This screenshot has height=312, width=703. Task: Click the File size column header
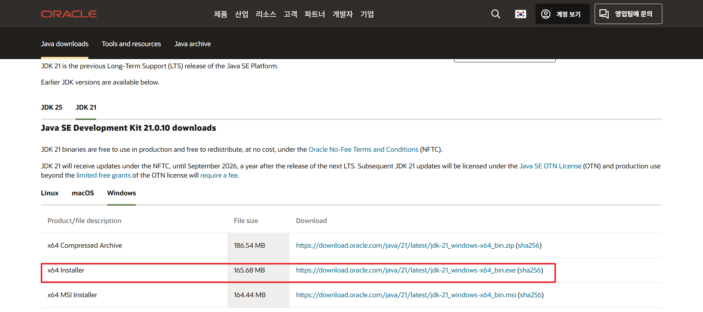(246, 221)
